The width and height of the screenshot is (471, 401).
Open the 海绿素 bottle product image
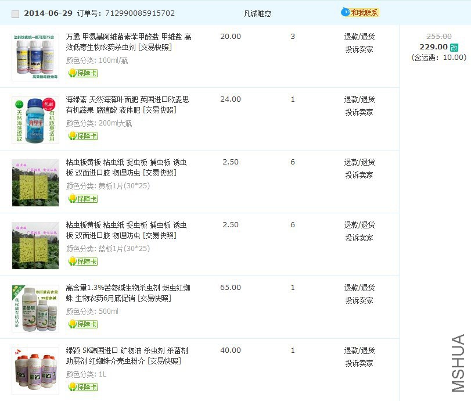tap(35, 120)
